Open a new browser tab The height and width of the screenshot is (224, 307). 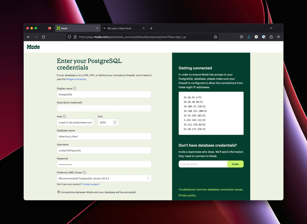(151, 28)
